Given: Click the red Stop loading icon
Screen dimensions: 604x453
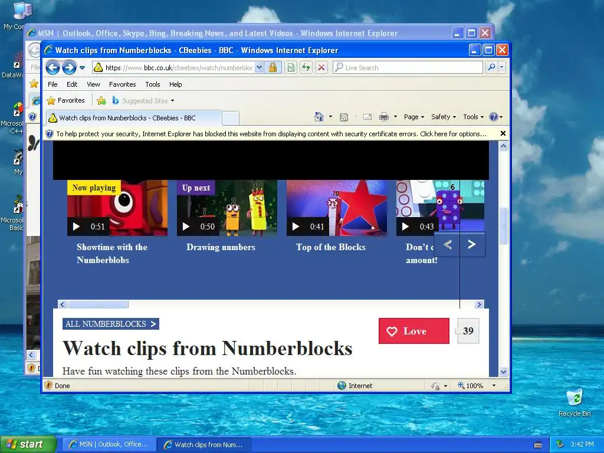Looking at the screenshot, I should point(321,68).
